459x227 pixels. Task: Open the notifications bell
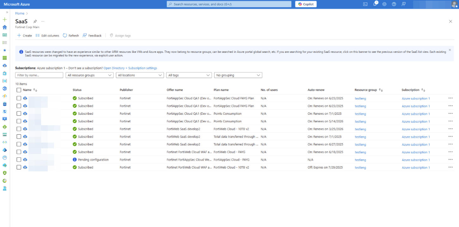click(375, 4)
